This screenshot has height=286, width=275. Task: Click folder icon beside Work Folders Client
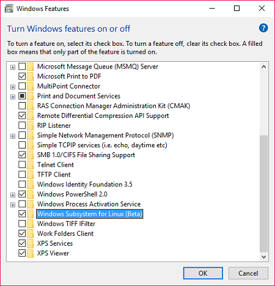pyautogui.click(x=31, y=233)
